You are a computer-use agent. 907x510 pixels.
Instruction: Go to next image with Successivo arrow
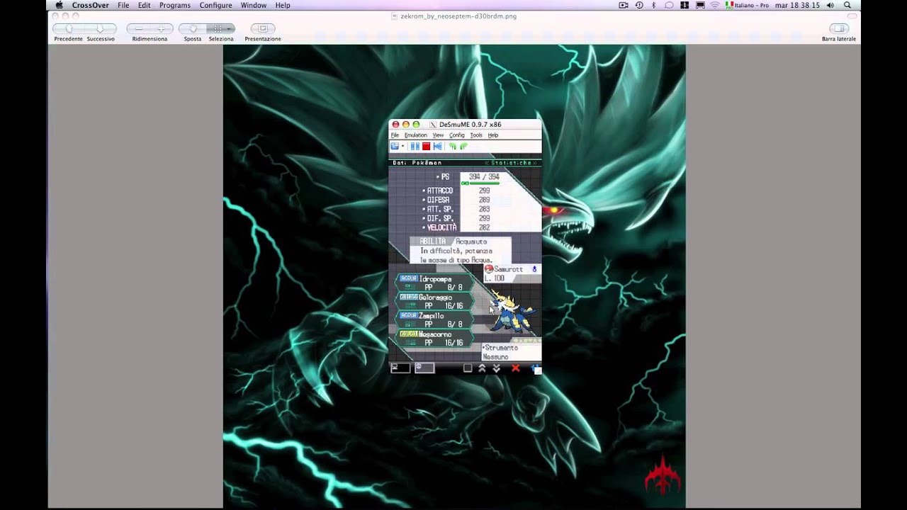(101, 28)
